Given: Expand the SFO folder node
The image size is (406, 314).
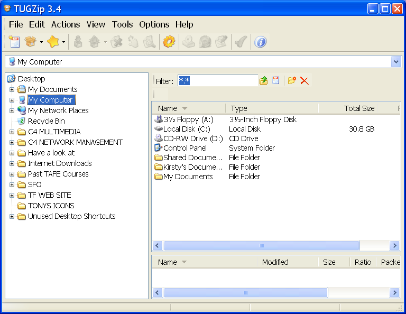Looking at the screenshot, I should [12, 184].
